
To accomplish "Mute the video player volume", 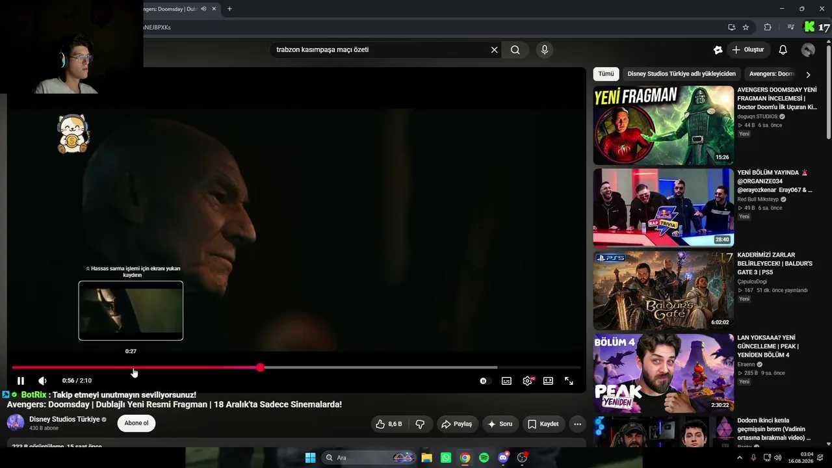I will click(42, 381).
